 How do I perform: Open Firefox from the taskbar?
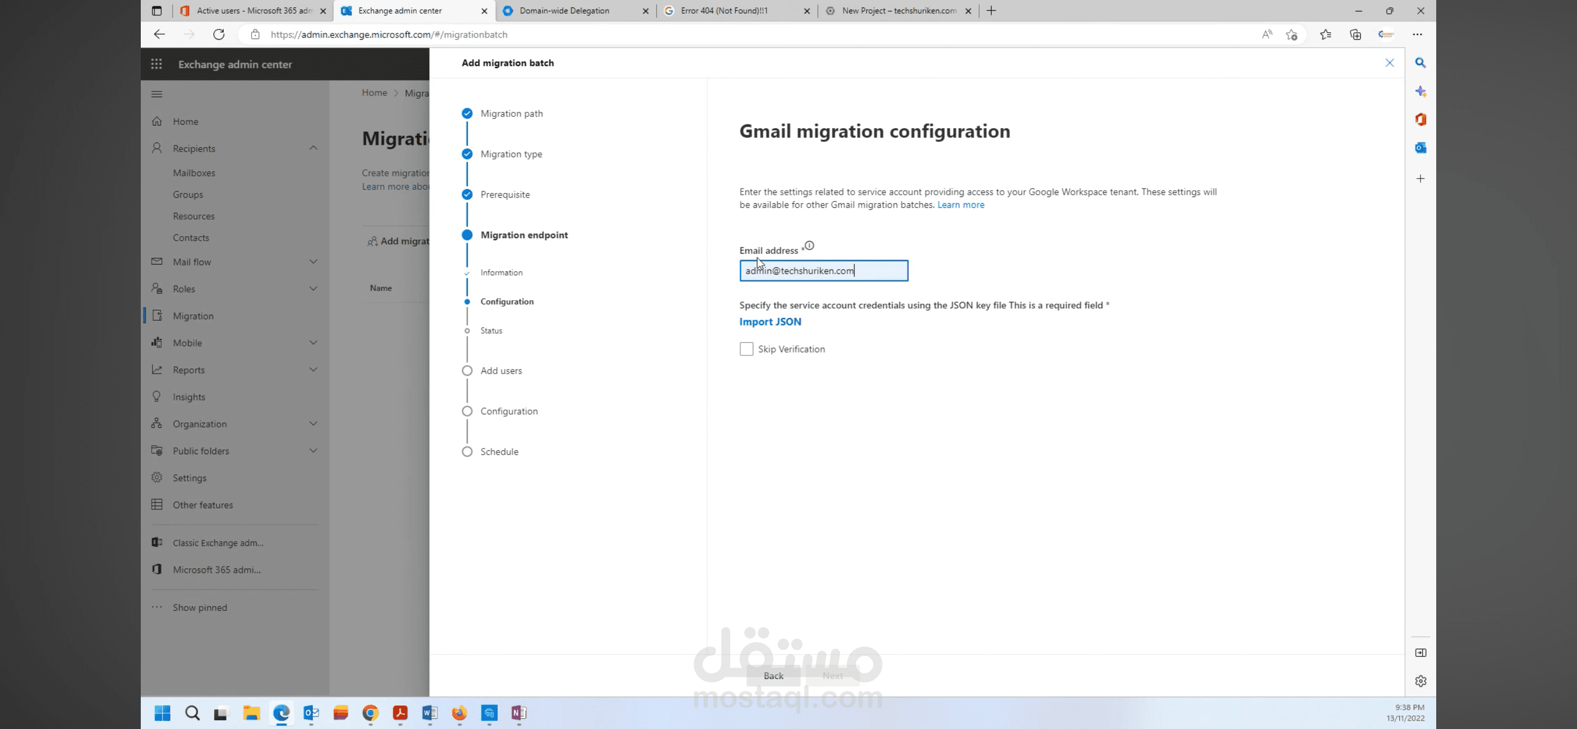coord(459,713)
